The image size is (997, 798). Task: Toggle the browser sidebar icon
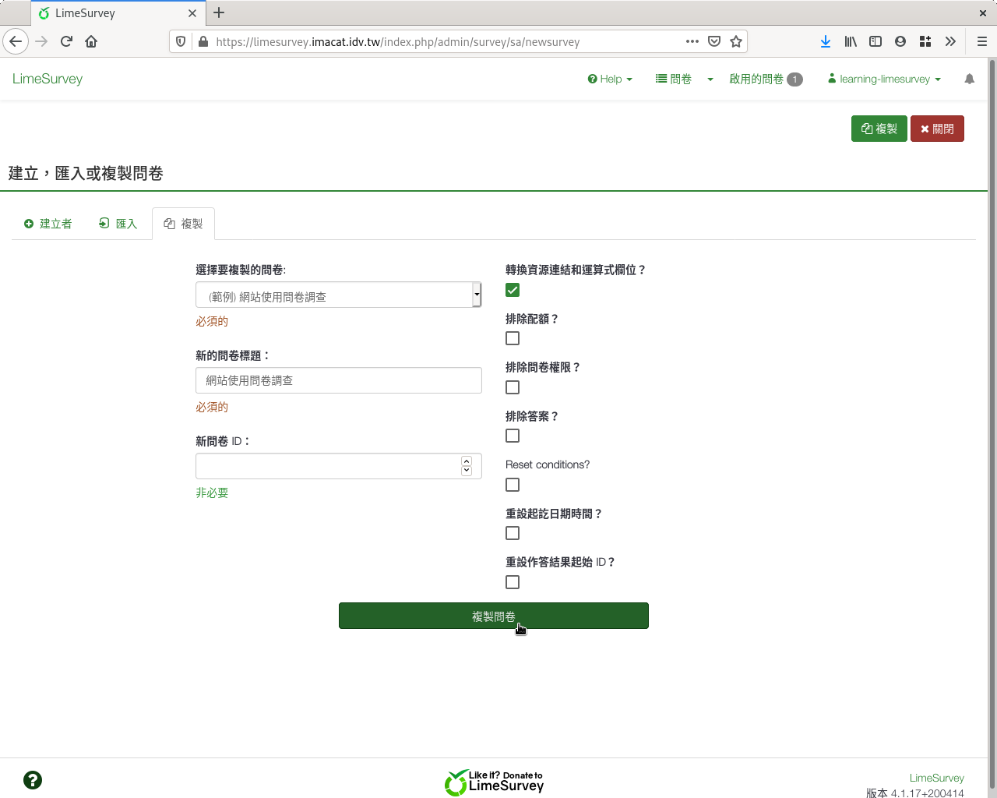coord(875,41)
